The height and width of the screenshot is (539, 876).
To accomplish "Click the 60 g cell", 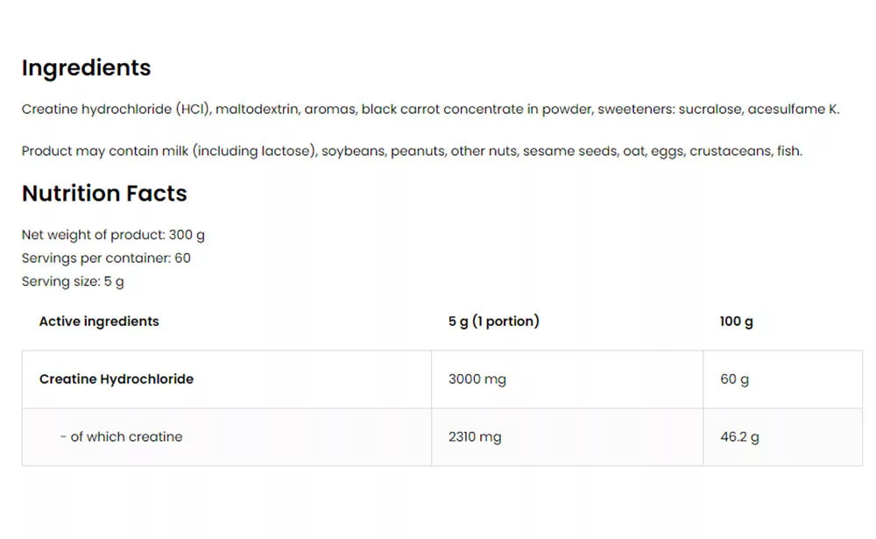I will tap(735, 379).
